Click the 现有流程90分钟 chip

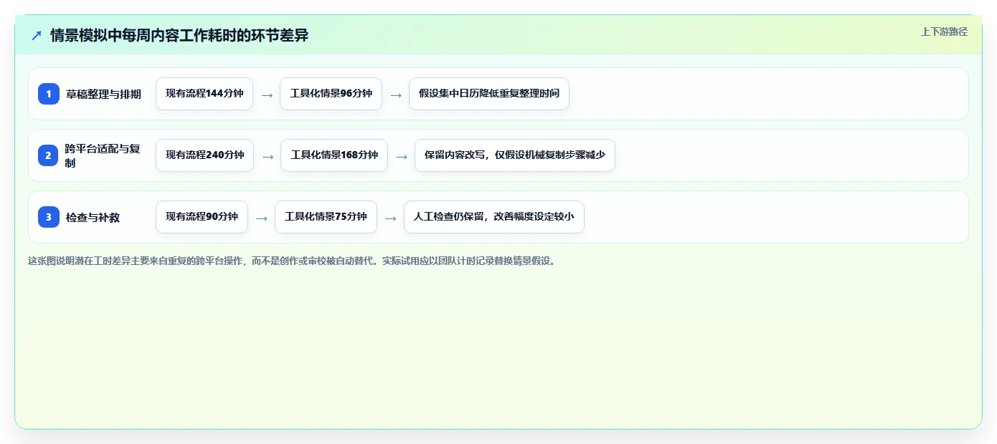click(x=202, y=217)
